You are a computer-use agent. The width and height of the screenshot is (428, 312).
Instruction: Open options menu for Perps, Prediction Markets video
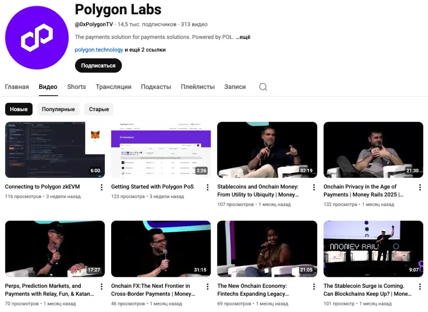102,287
